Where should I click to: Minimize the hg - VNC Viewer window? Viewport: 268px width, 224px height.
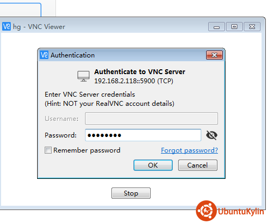216,27
